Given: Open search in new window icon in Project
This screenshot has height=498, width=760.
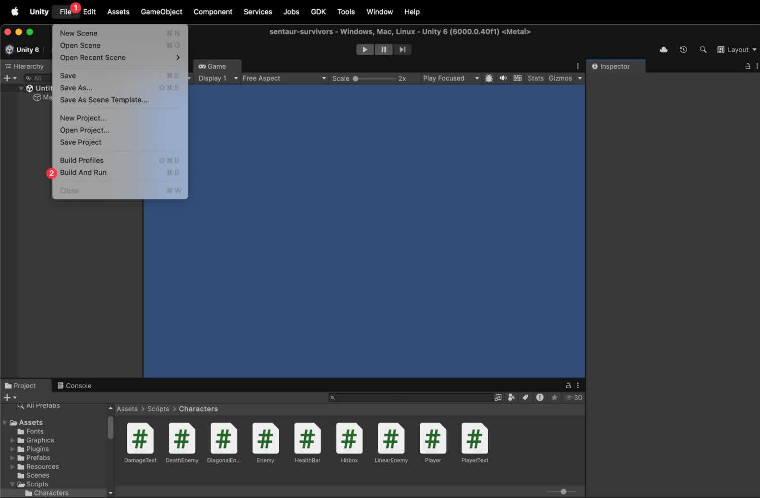Looking at the screenshot, I should coord(498,398).
